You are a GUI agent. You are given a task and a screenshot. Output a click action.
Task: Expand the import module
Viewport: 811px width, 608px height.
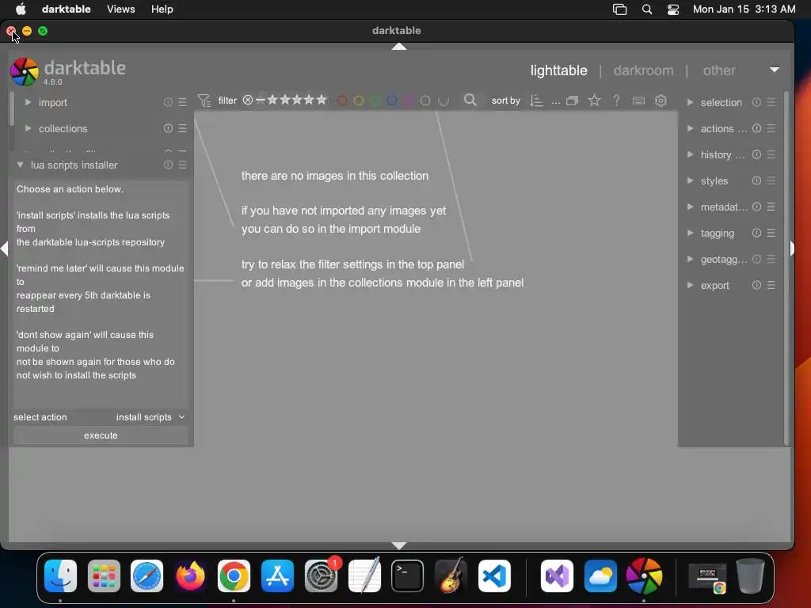click(28, 102)
